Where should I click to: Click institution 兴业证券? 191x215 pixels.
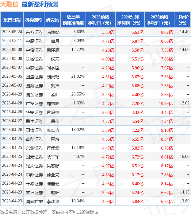34,148
